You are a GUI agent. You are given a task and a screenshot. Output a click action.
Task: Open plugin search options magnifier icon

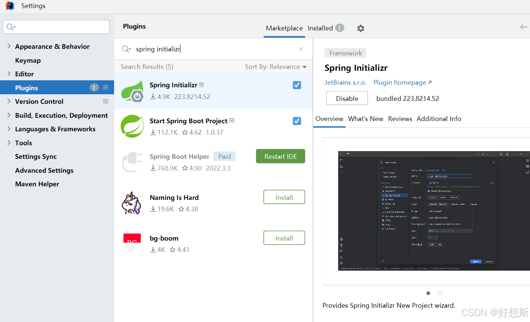pos(126,49)
